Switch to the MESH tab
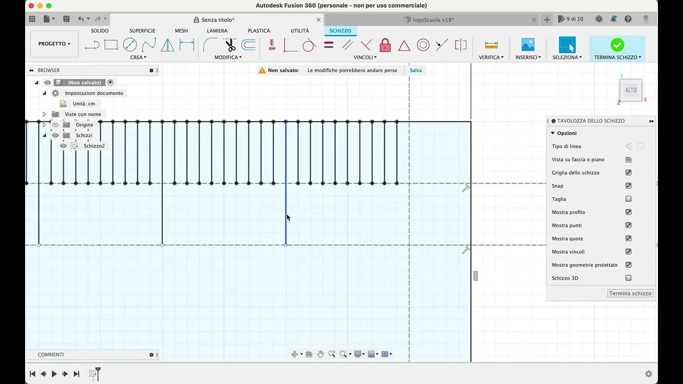The image size is (683, 384). [x=181, y=31]
